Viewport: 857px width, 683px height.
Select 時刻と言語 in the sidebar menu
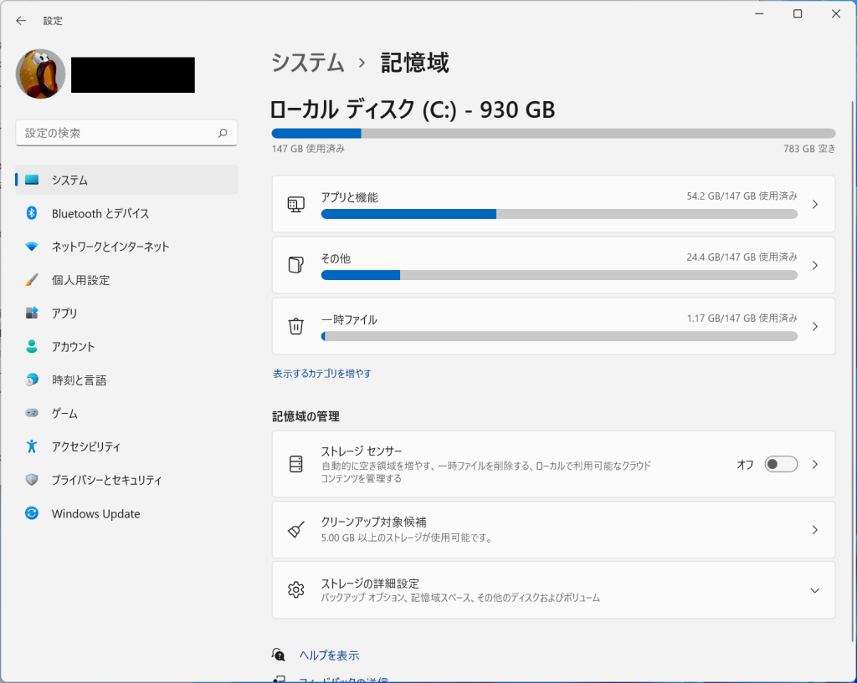pos(79,380)
